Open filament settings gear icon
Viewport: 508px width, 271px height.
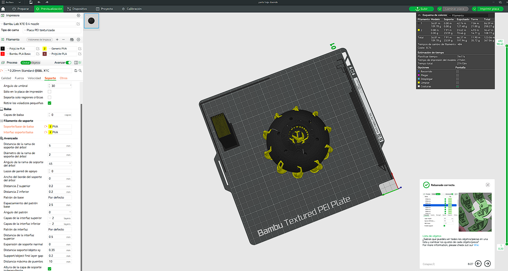coord(79,39)
